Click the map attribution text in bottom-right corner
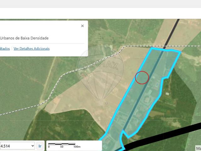 [198, 148]
